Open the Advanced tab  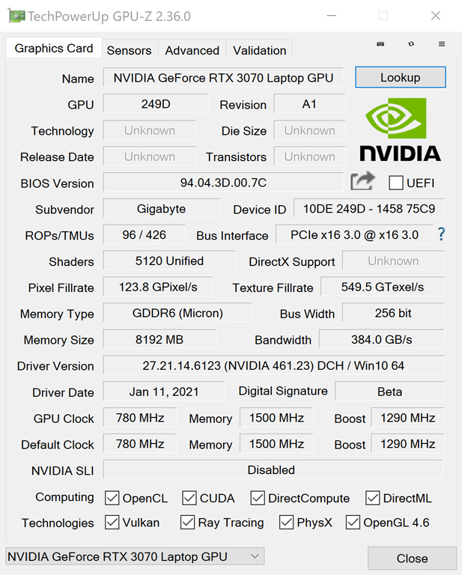point(192,50)
